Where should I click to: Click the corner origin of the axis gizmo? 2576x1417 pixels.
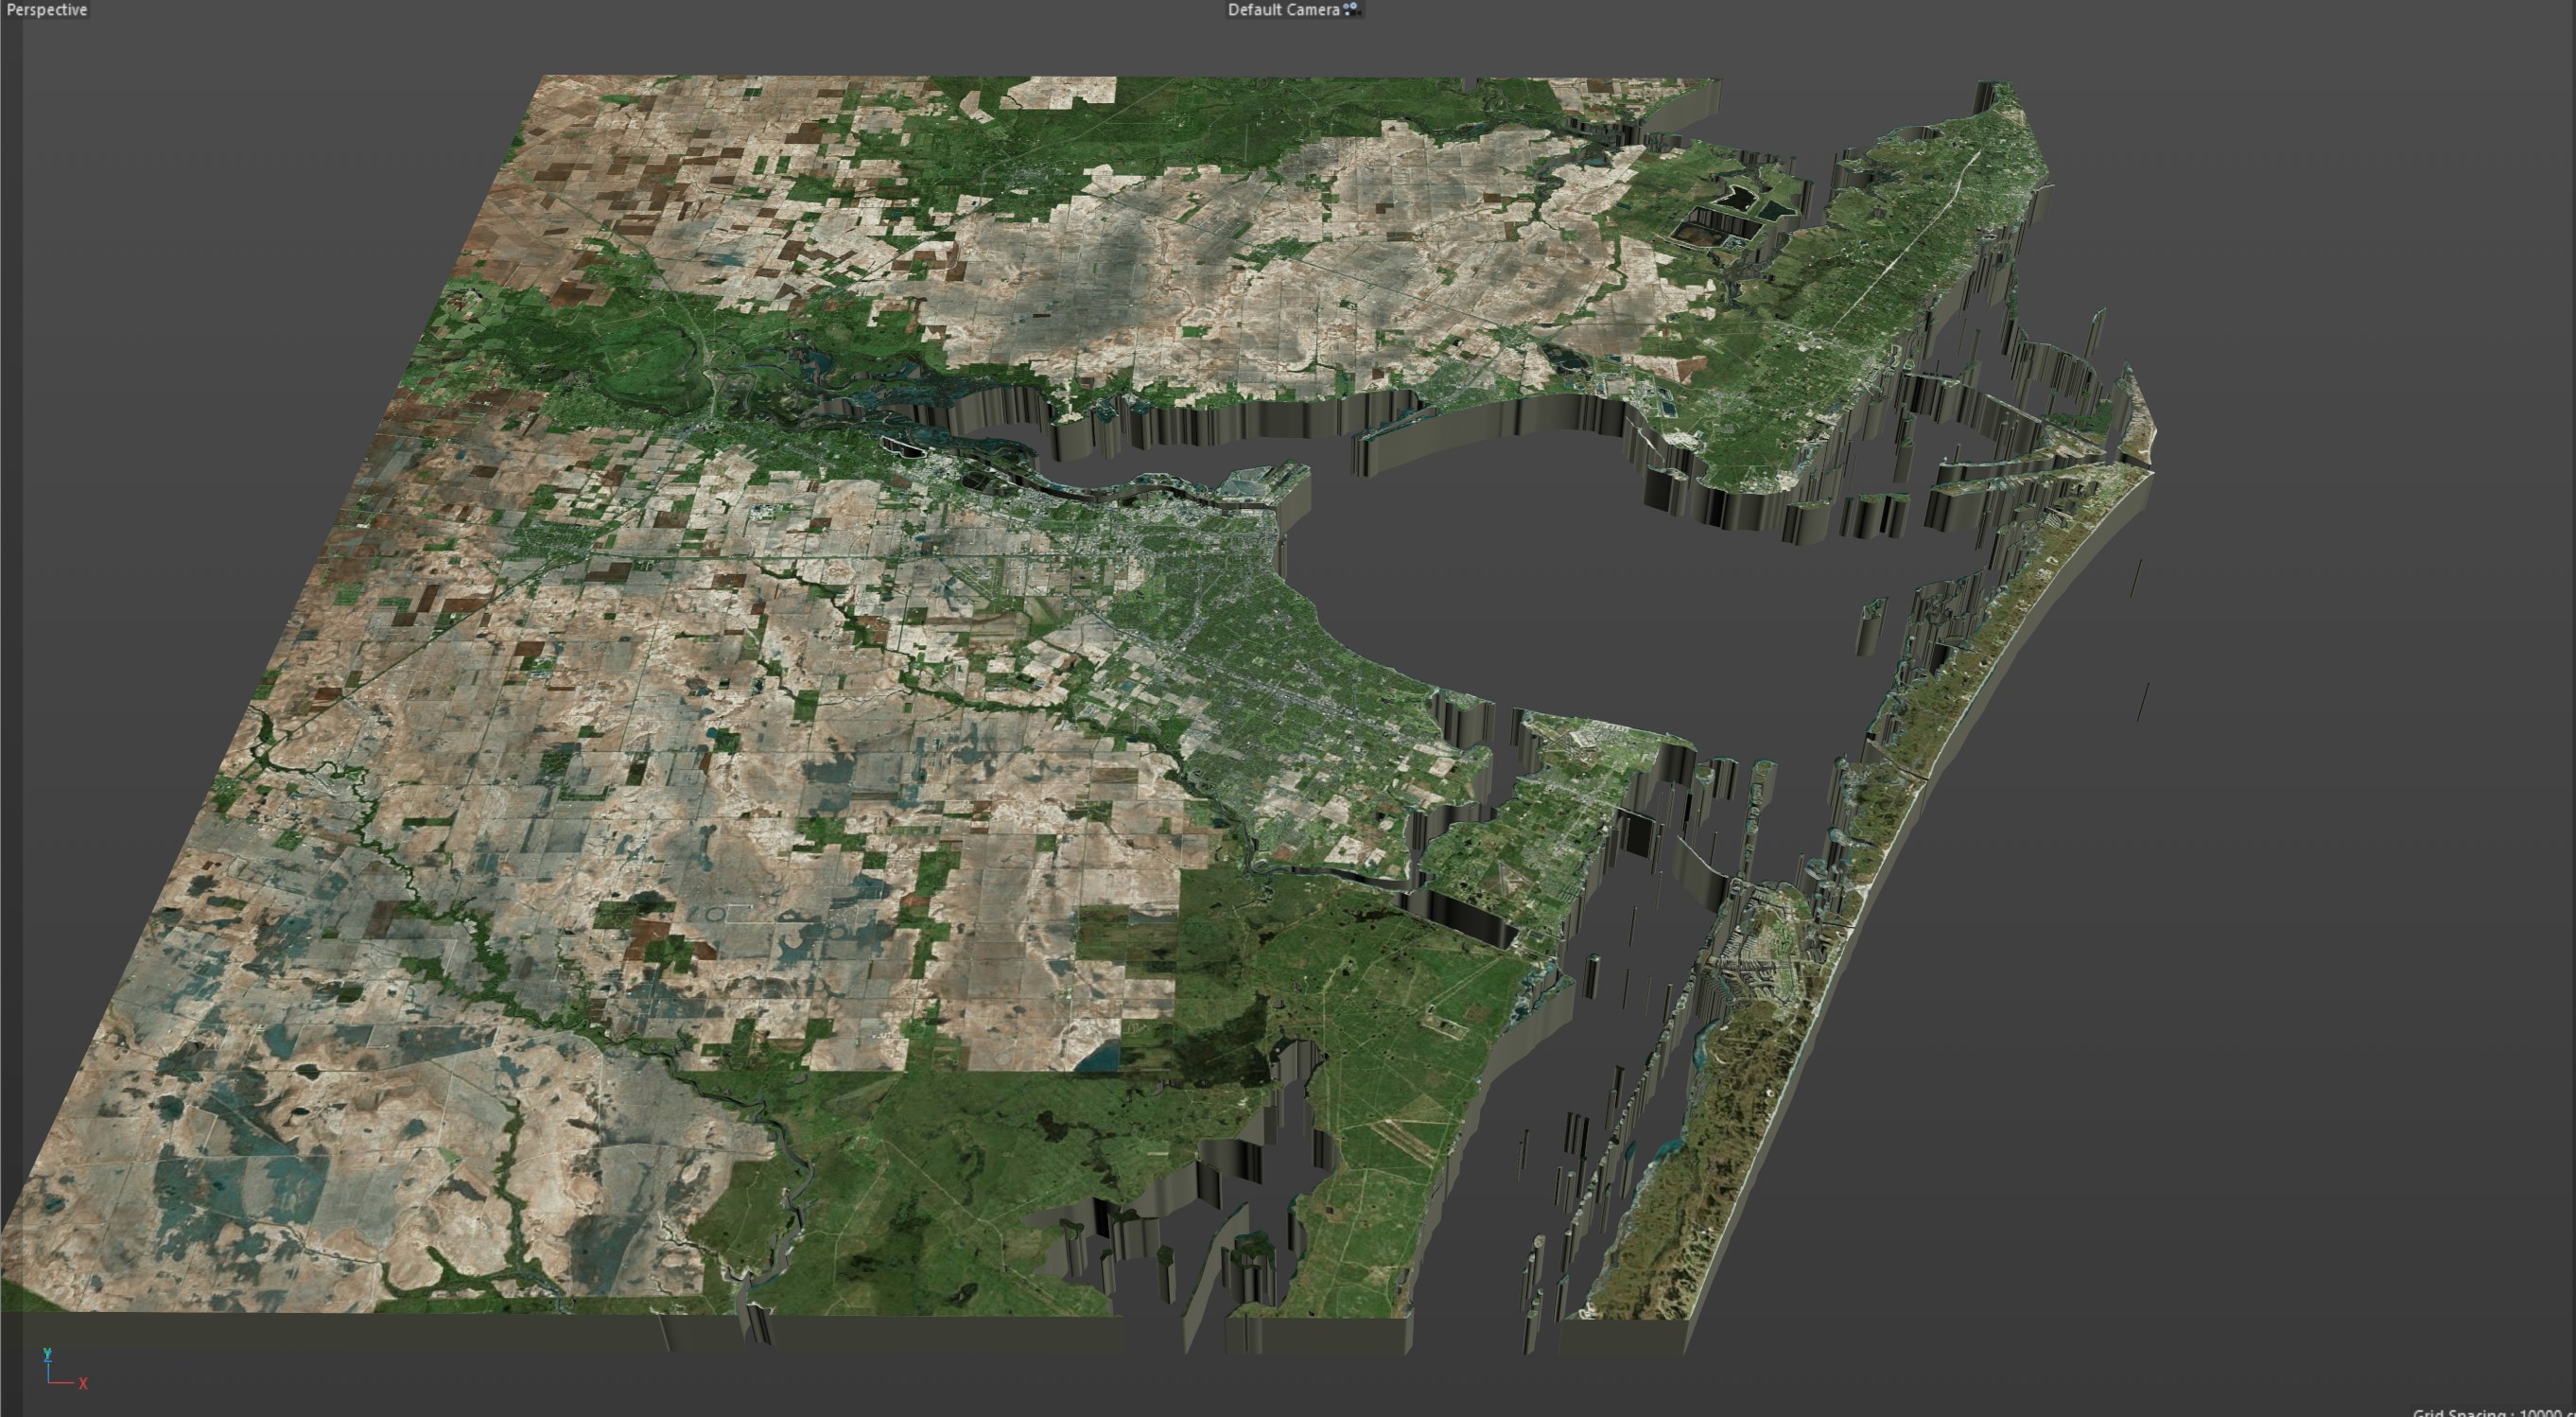48,1382
